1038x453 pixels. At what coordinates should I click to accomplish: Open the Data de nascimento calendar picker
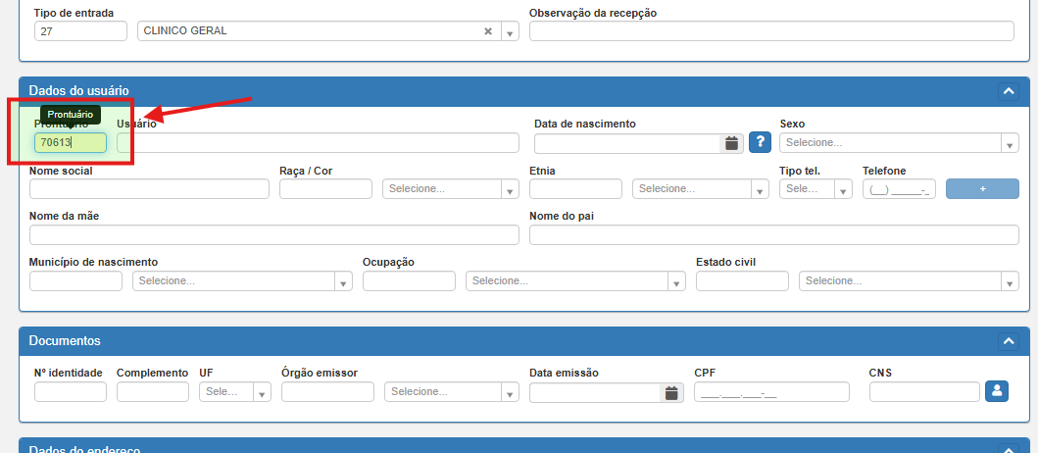click(x=731, y=143)
